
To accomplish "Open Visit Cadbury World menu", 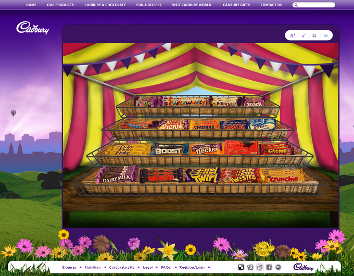I will (x=192, y=5).
